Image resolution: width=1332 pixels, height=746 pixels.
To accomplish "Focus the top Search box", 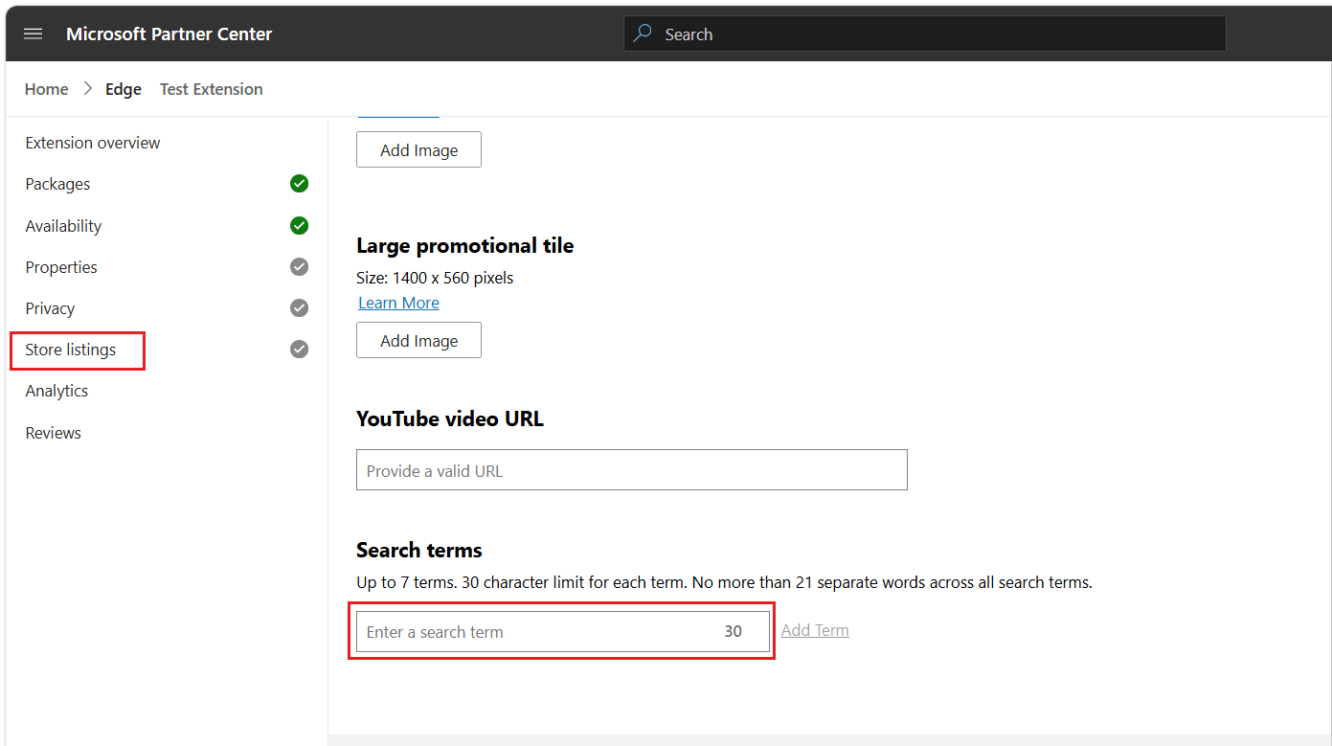I will pyautogui.click(x=925, y=34).
